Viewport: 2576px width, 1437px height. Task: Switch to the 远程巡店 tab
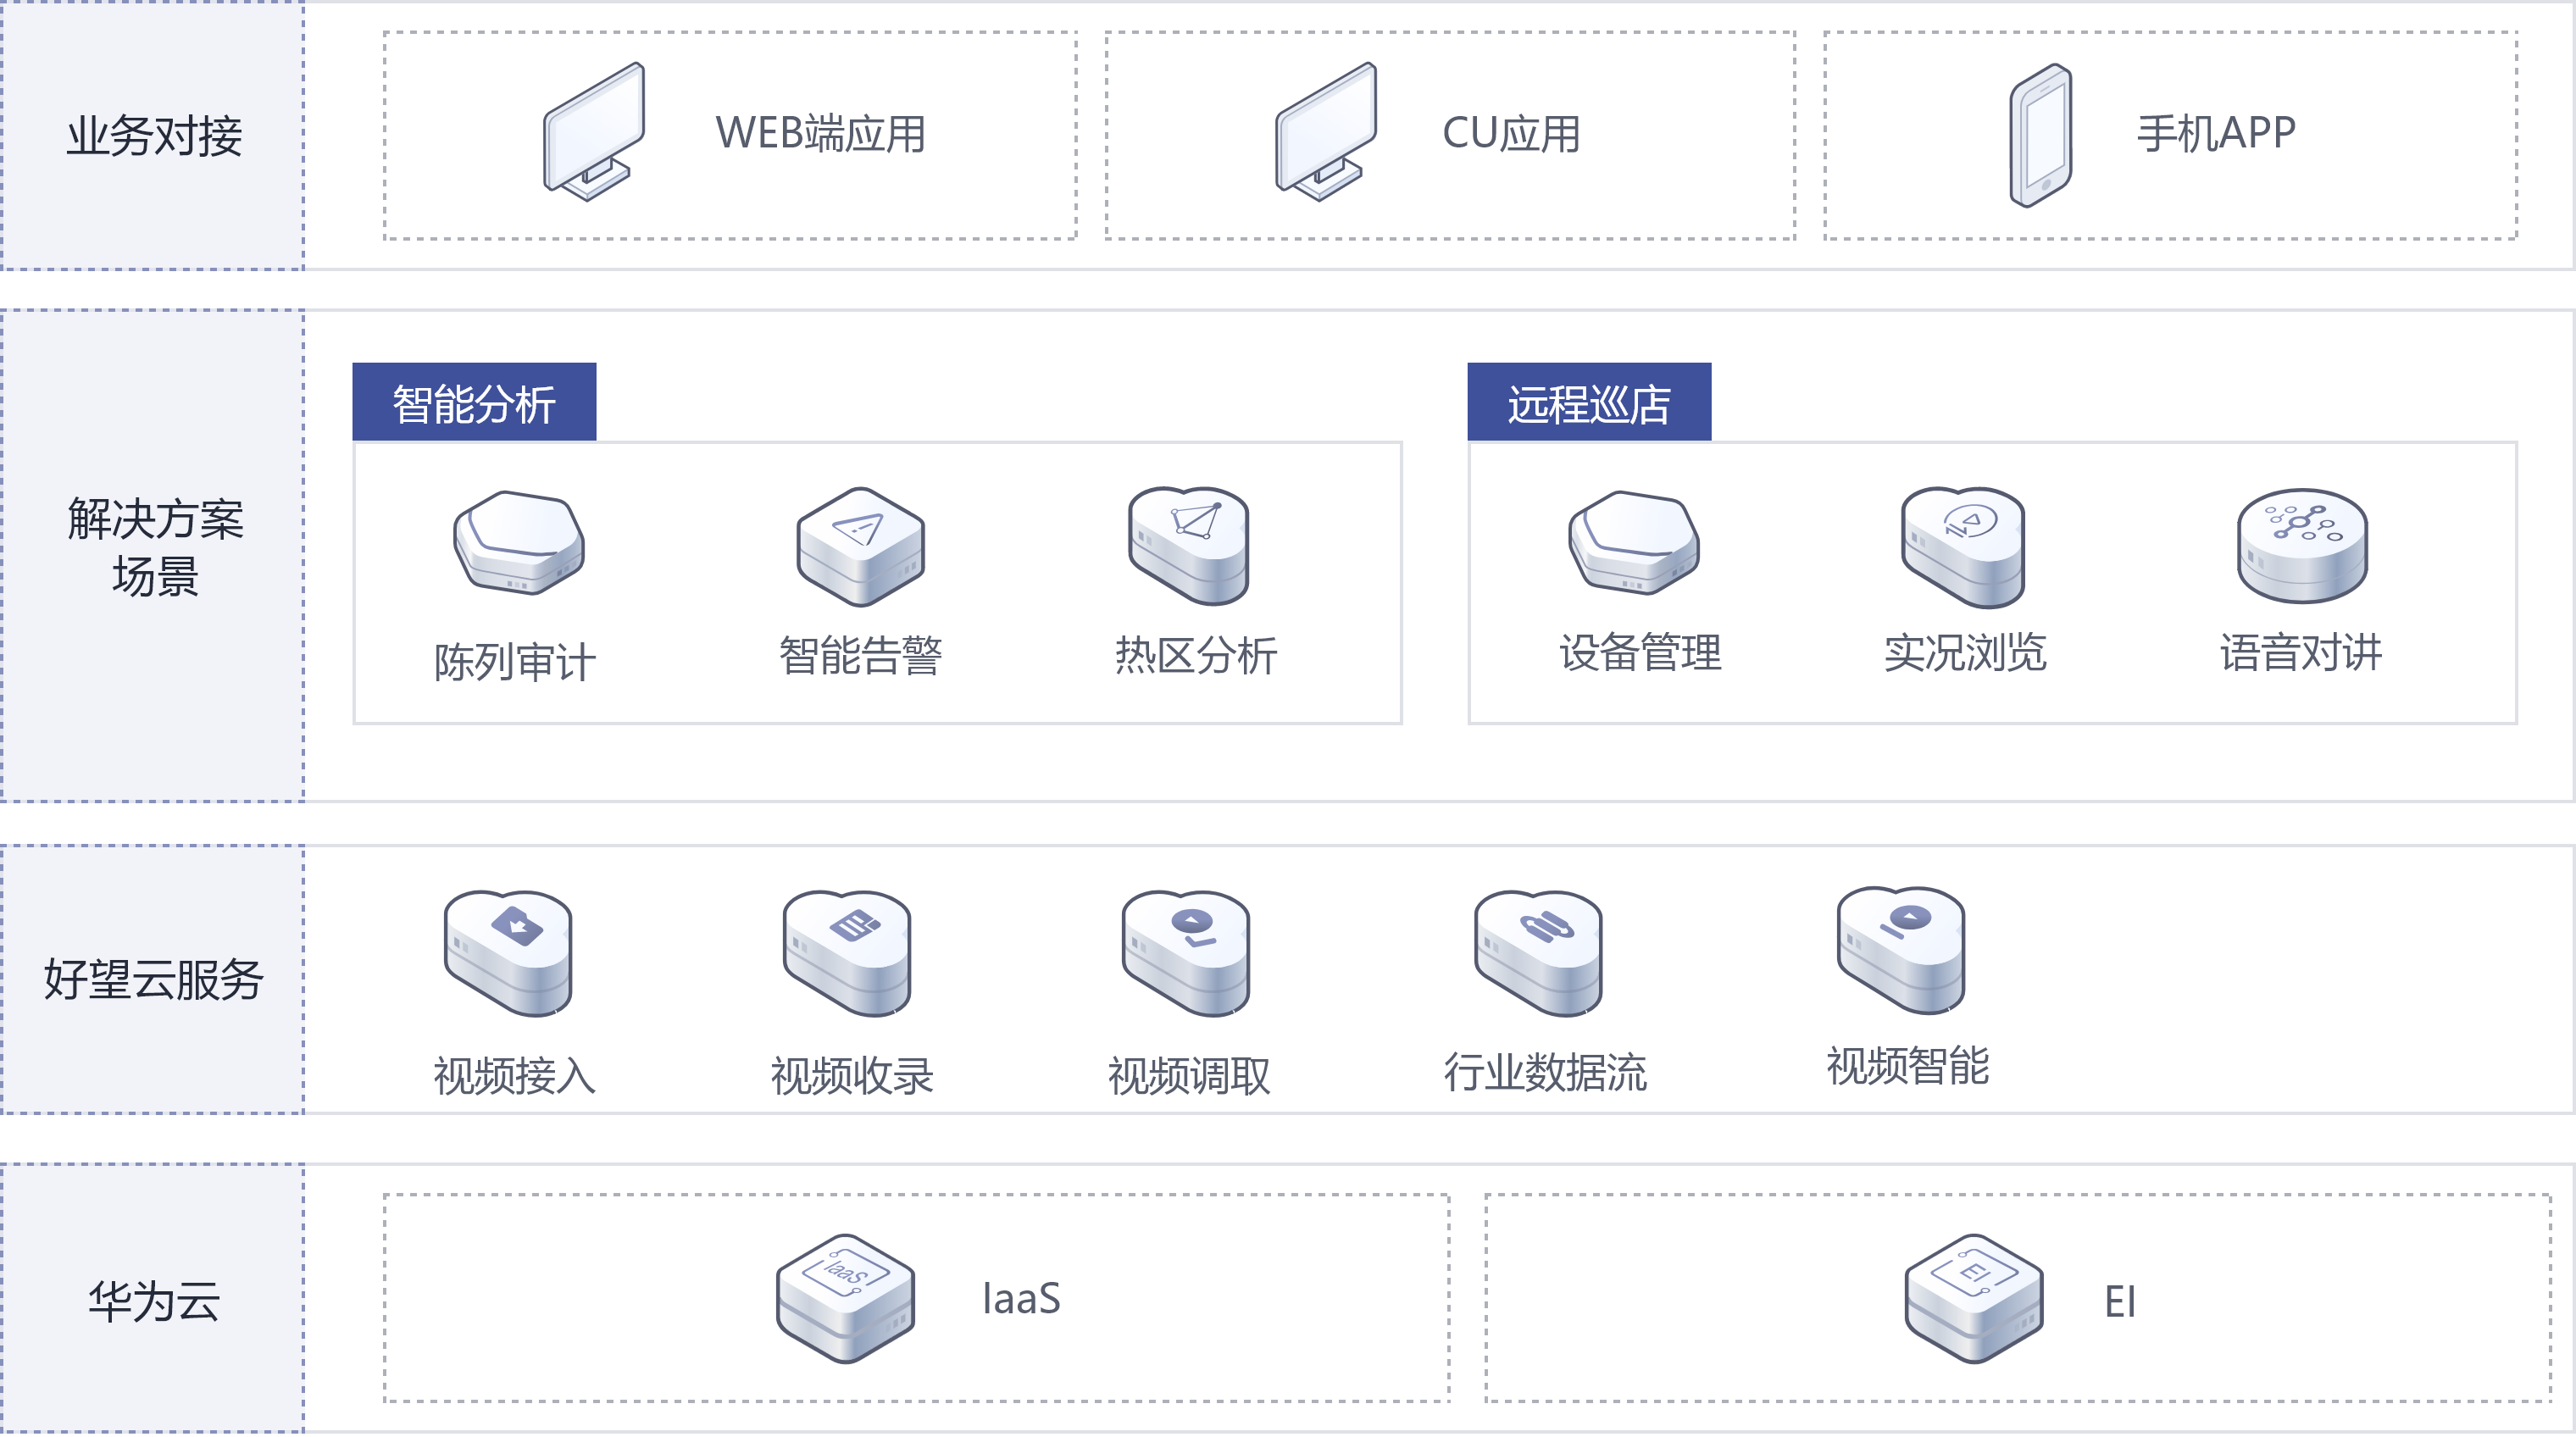[1589, 402]
